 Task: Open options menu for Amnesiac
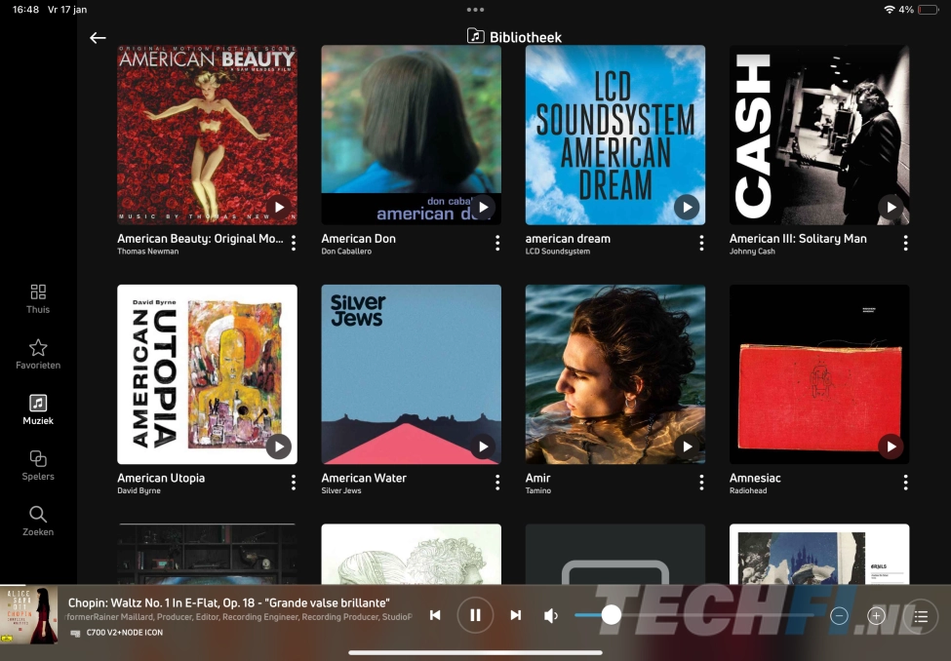tap(905, 483)
